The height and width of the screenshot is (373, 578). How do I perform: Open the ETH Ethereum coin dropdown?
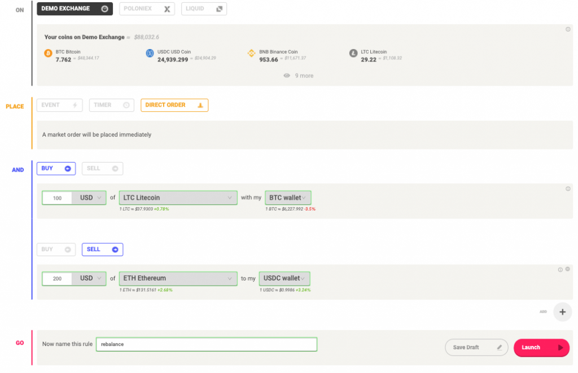(178, 279)
